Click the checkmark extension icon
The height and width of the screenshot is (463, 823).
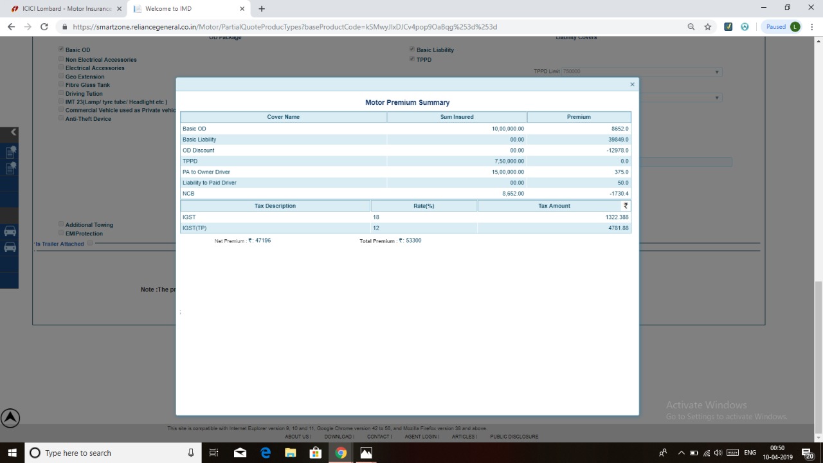click(x=728, y=27)
